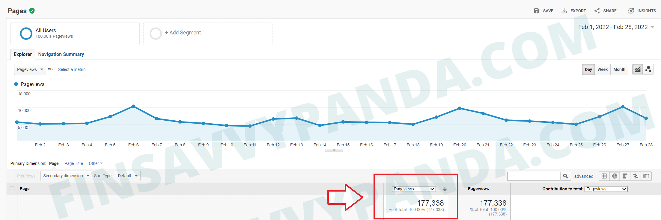Switch to motion chart icon
661x220 pixels.
click(x=648, y=69)
